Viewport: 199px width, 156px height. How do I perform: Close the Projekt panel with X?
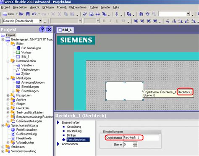(49, 29)
